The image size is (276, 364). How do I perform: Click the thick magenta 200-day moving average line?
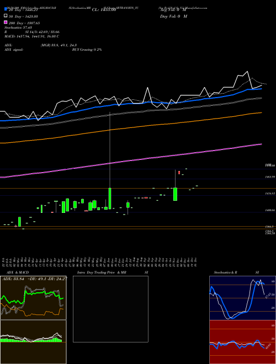coord(131,160)
